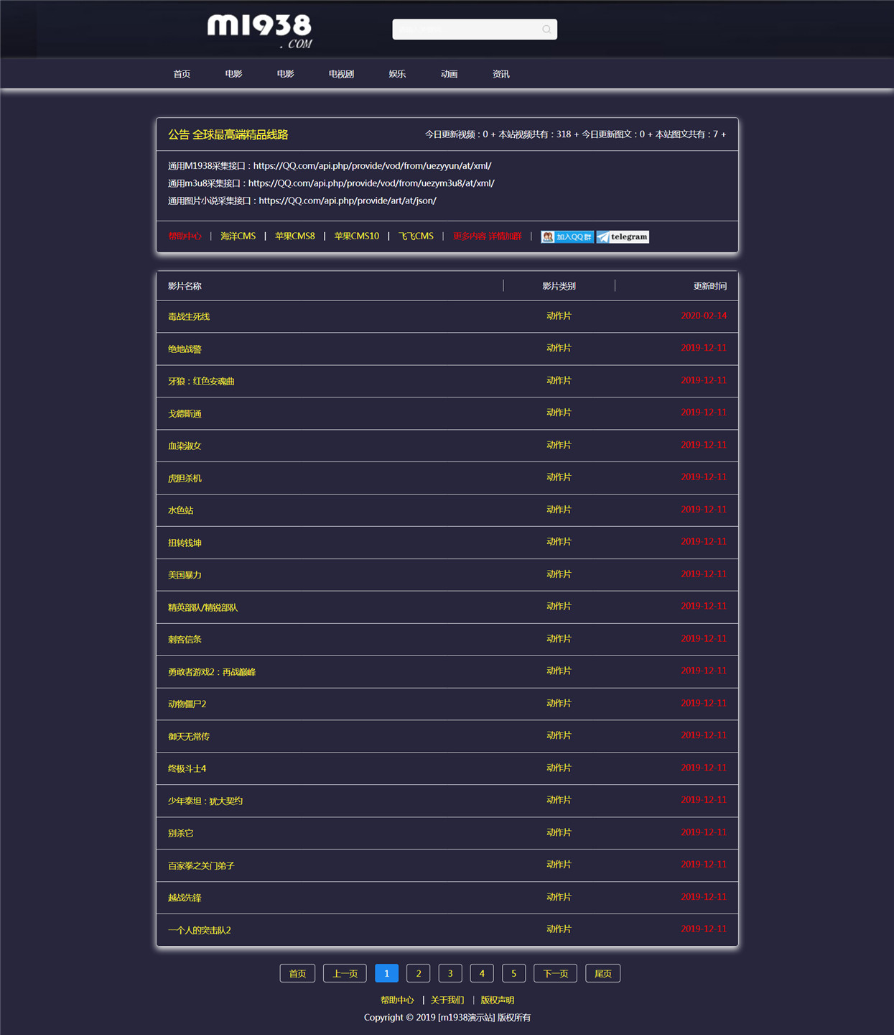Open the 娱乐 navigation item
The height and width of the screenshot is (1035, 894).
pos(397,74)
